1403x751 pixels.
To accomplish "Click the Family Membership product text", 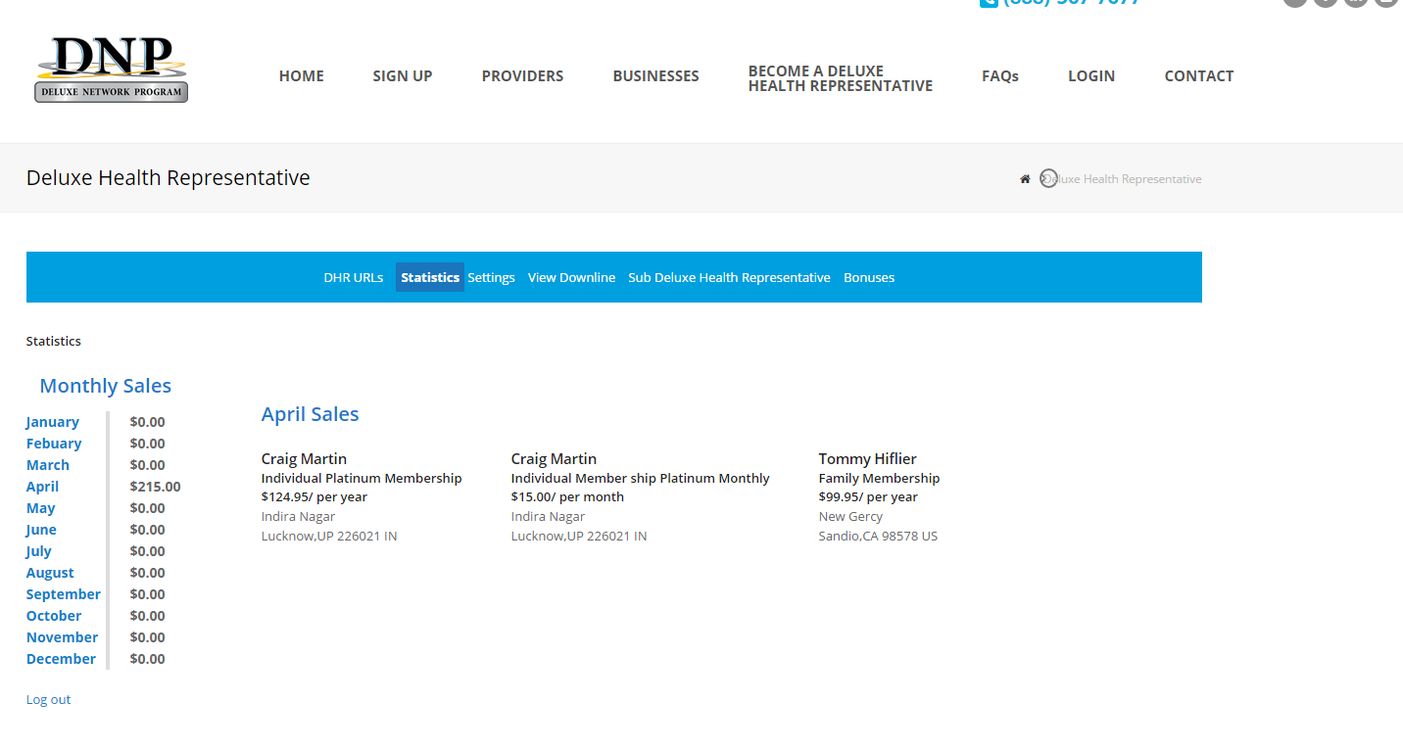I will (879, 479).
